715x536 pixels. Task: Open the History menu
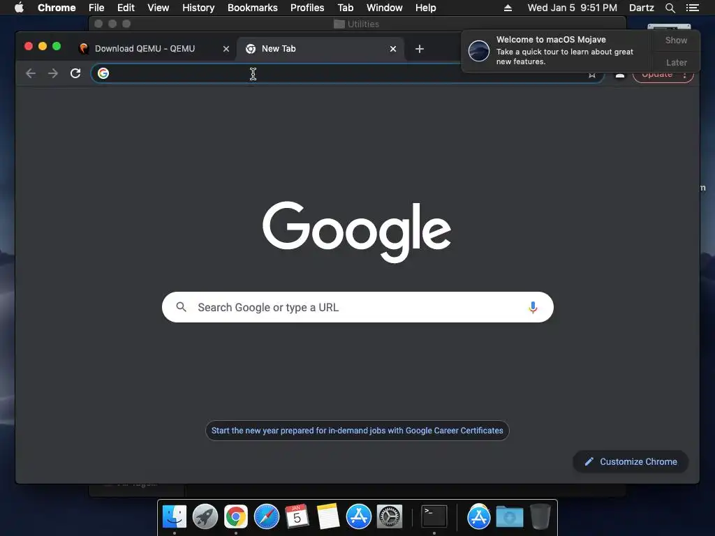pyautogui.click(x=198, y=8)
